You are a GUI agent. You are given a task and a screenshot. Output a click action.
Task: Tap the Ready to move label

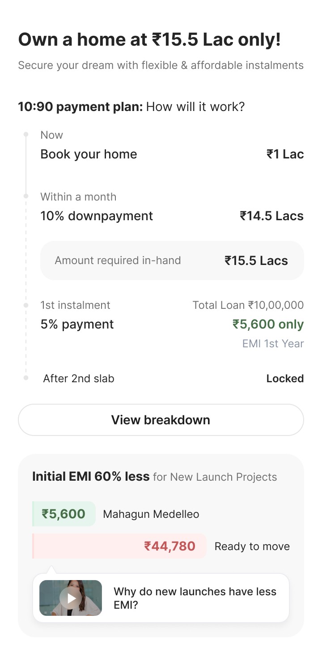click(252, 546)
